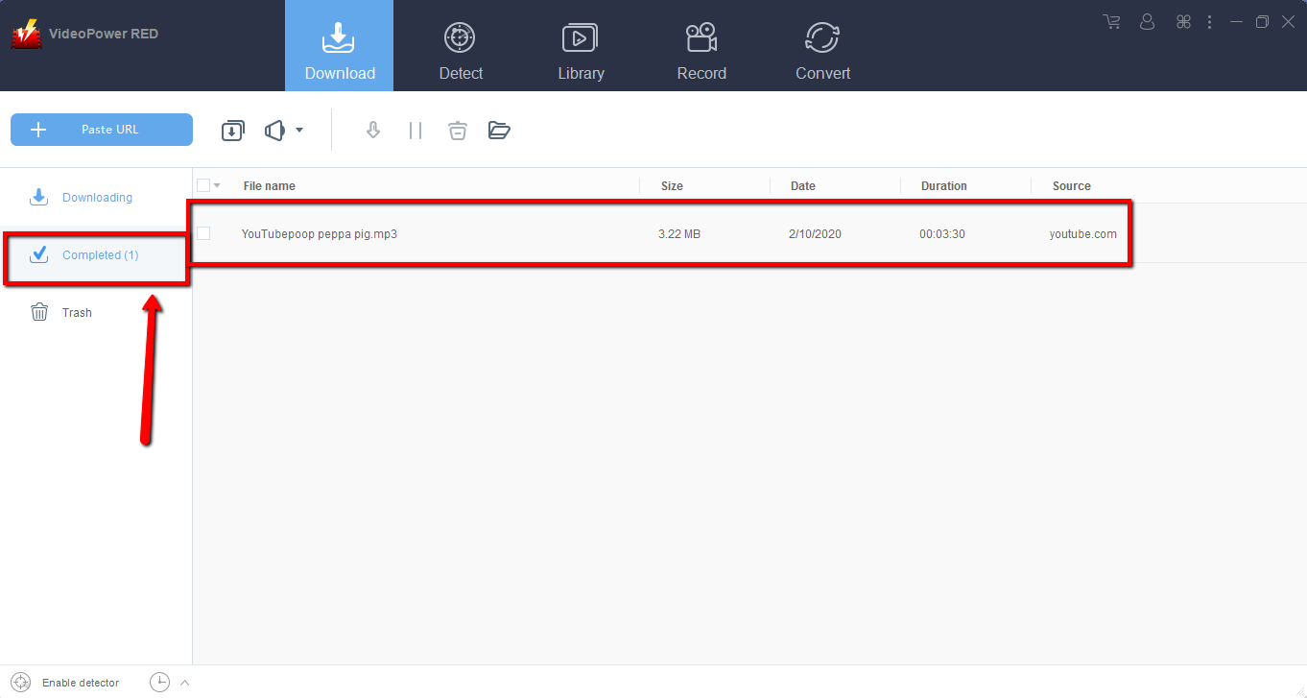
Task: Open the shopping cart icon
Action: click(x=1111, y=21)
